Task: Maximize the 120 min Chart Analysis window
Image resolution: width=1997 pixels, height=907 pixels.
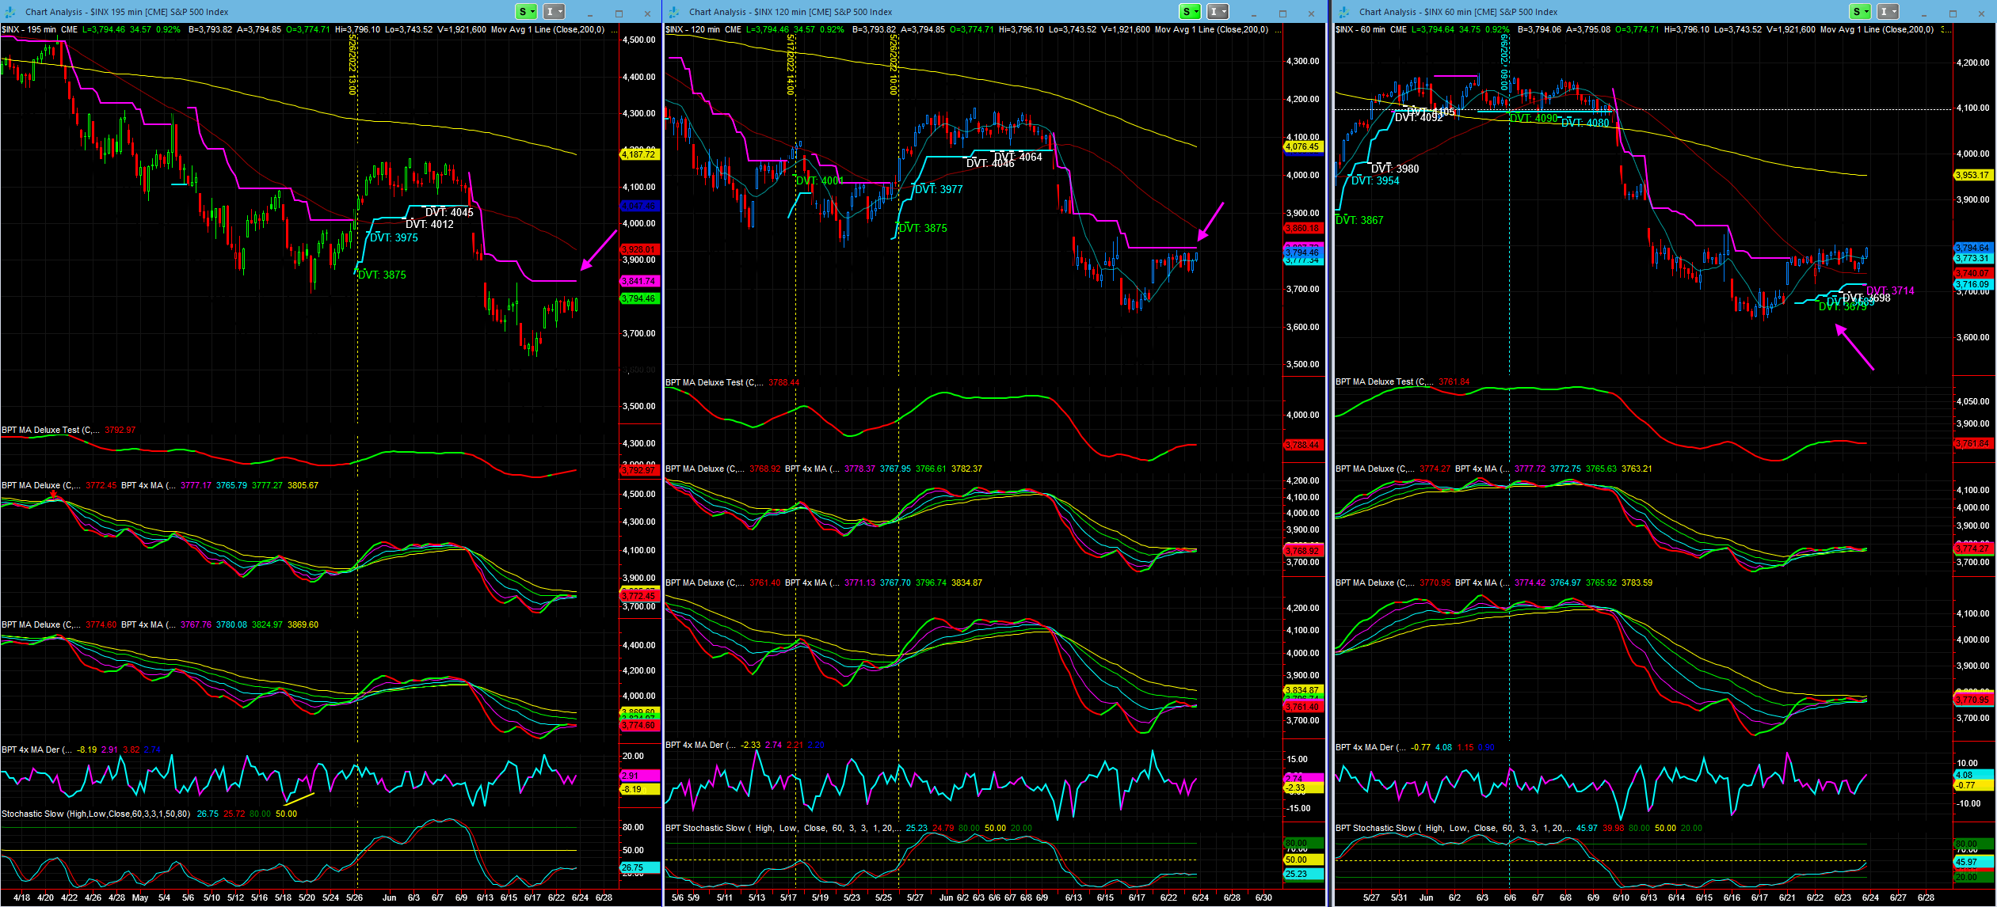Action: 1282,13
